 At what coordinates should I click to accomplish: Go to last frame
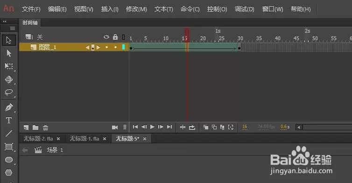click(169, 127)
